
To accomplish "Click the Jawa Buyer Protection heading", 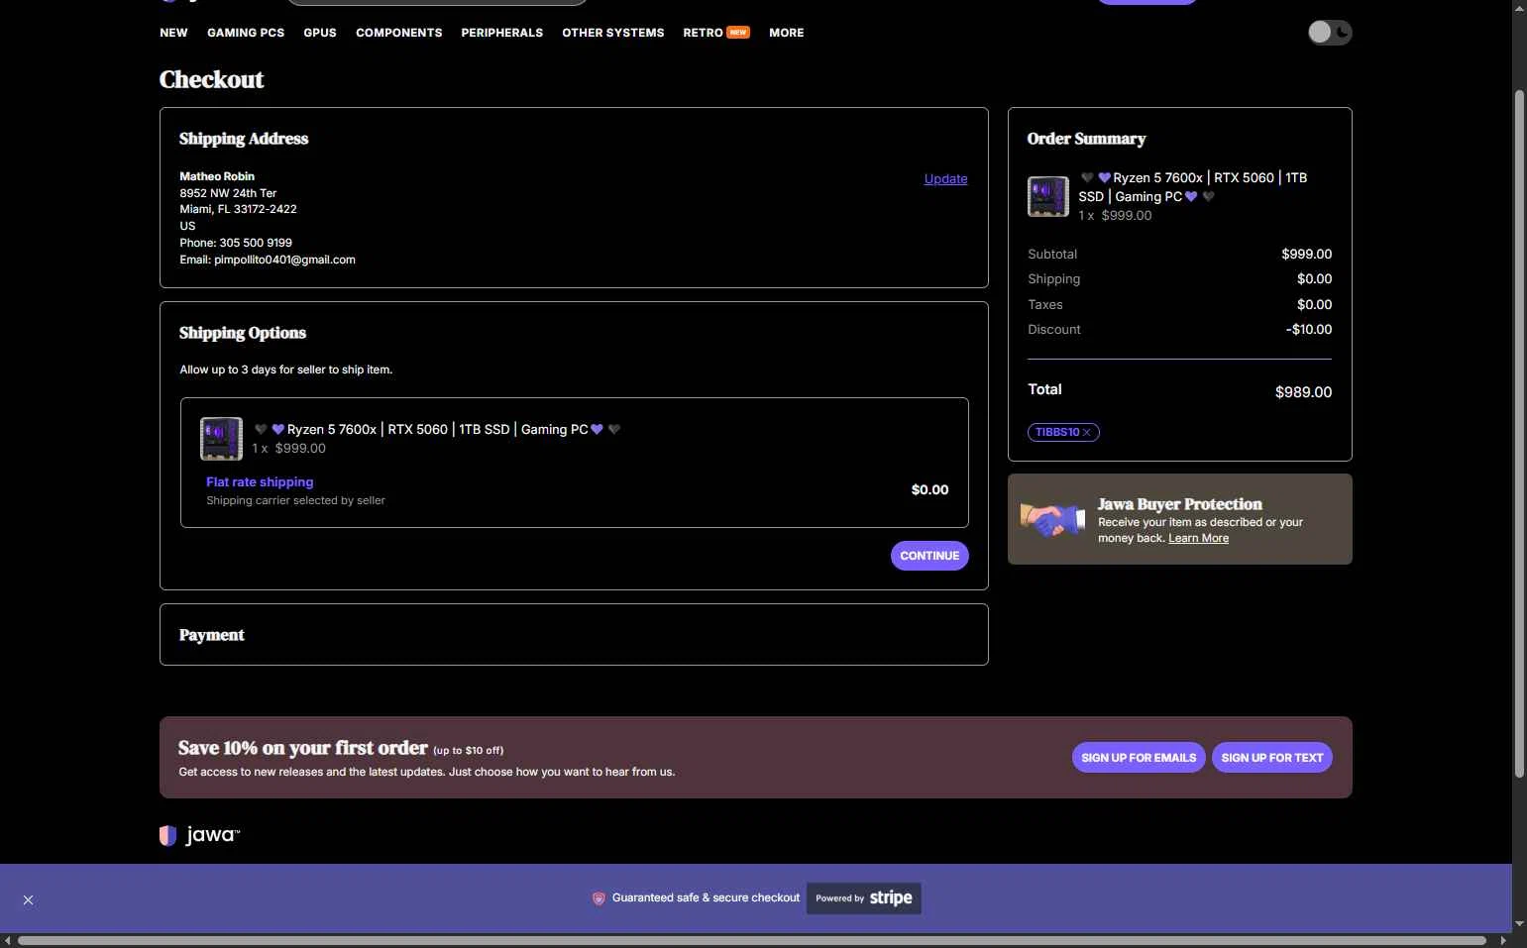I will [1180, 504].
